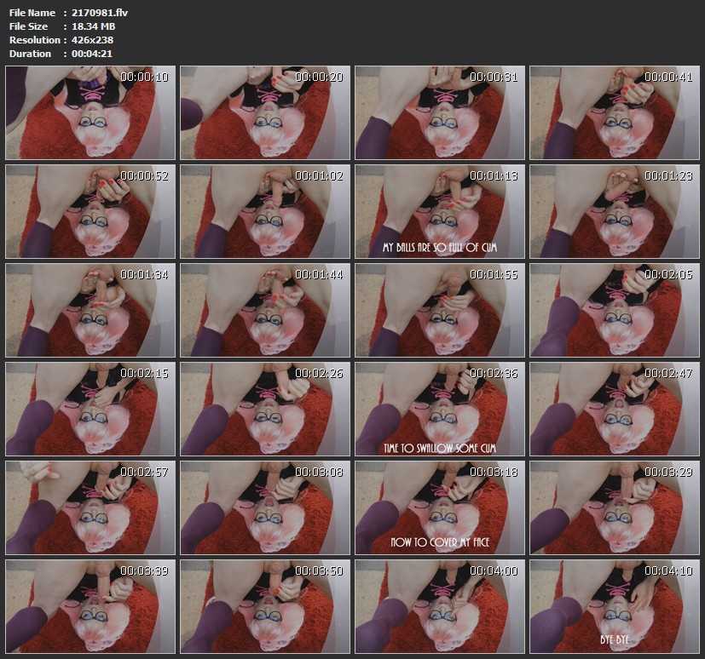Click the thumbnail timestamped 00:02:47
Screen dimensions: 705x659
tap(615, 409)
